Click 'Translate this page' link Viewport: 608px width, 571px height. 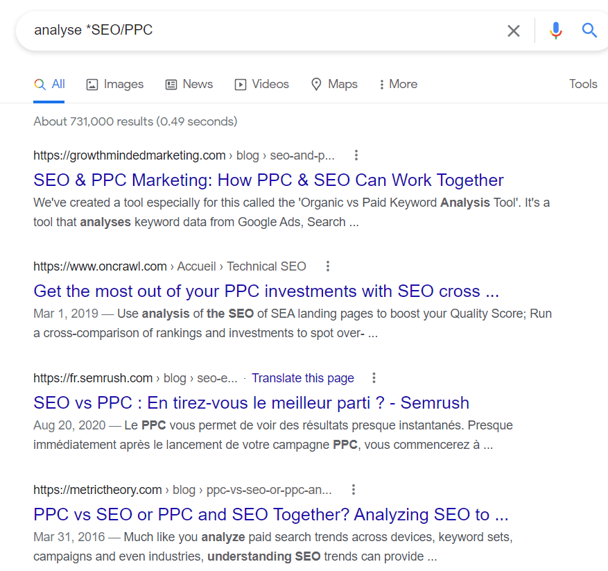[302, 378]
